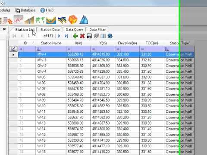Open the Modules menu
This screenshot has height=155, width=207.
pyautogui.click(x=5, y=10)
